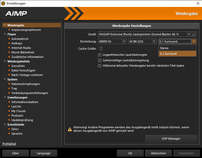Click the Cache Größe slider handle
The height and width of the screenshot is (158, 202).
click(101, 49)
